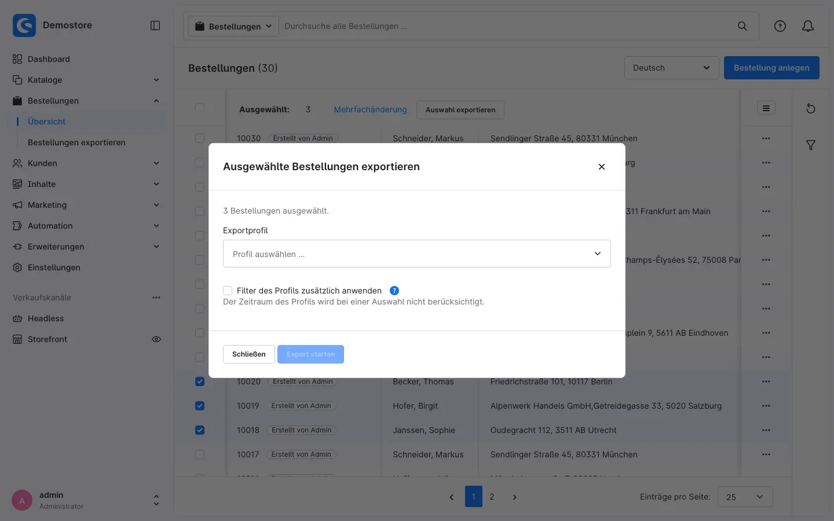Click the 'Auswahl exportieren' button
The width and height of the screenshot is (834, 521).
click(460, 110)
